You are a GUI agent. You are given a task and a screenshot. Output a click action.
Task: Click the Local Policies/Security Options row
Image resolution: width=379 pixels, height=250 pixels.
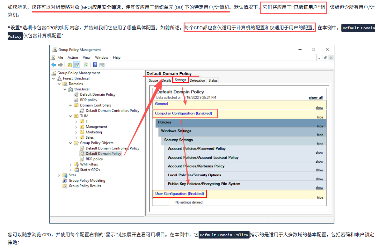coord(245,175)
